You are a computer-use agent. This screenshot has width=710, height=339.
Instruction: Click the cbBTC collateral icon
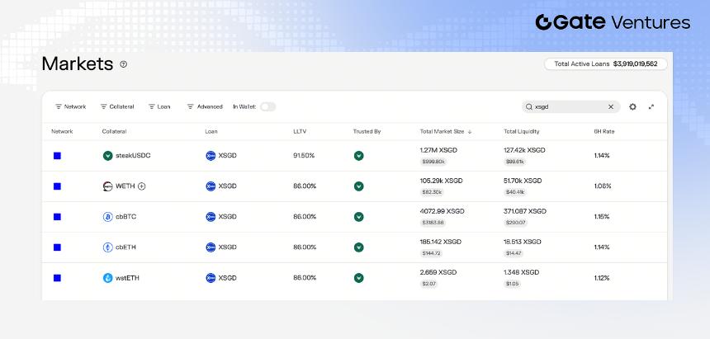click(x=108, y=217)
